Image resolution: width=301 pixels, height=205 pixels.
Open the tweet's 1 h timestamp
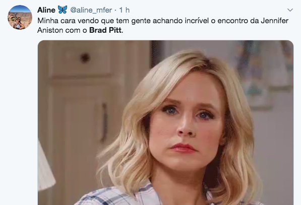point(125,10)
